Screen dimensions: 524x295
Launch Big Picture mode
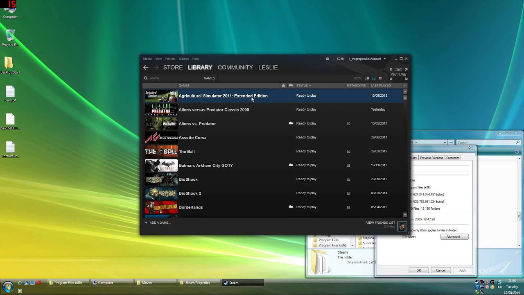coord(398,74)
